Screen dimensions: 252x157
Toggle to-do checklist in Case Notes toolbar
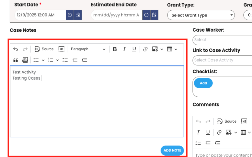coord(65,60)
